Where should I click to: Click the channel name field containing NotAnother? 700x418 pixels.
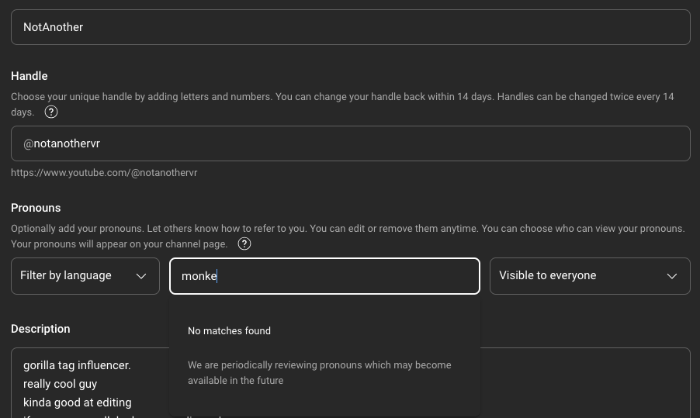click(351, 27)
